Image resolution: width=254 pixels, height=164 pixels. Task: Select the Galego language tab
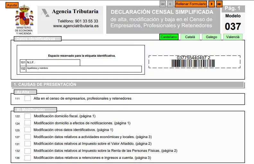coord(211,37)
